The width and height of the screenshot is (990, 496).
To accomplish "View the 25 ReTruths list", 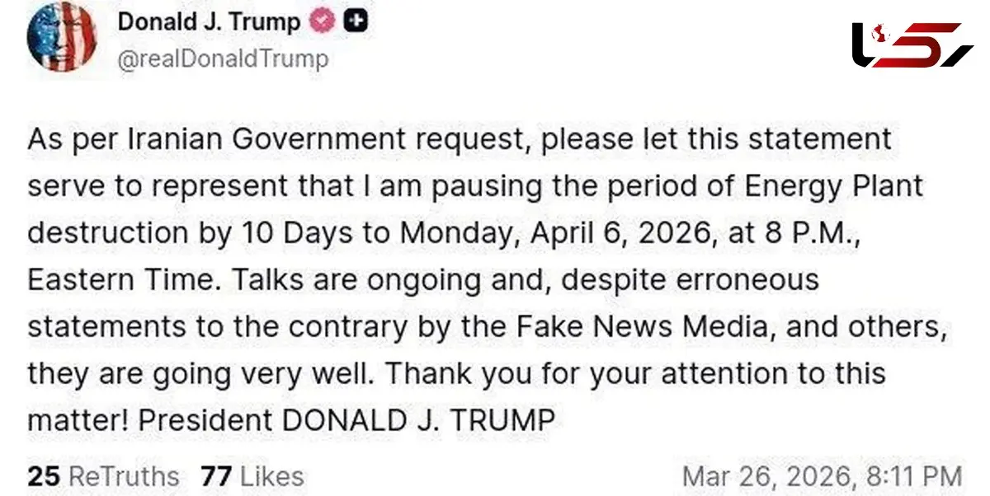I will click(x=103, y=475).
